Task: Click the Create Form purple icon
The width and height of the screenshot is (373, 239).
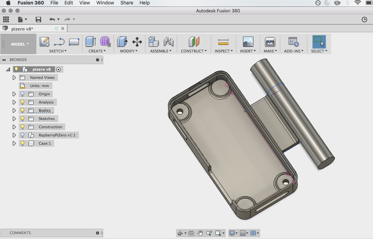Action: click(105, 41)
